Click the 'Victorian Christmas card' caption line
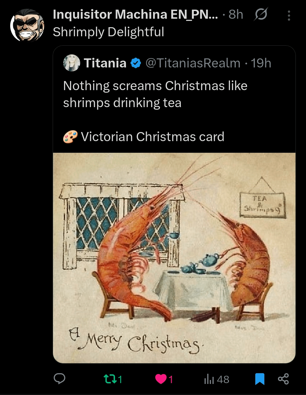Screen dimensions: 306x395 [x=152, y=137]
